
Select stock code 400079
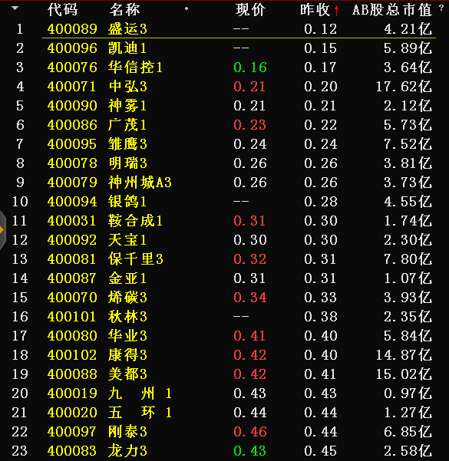point(72,183)
